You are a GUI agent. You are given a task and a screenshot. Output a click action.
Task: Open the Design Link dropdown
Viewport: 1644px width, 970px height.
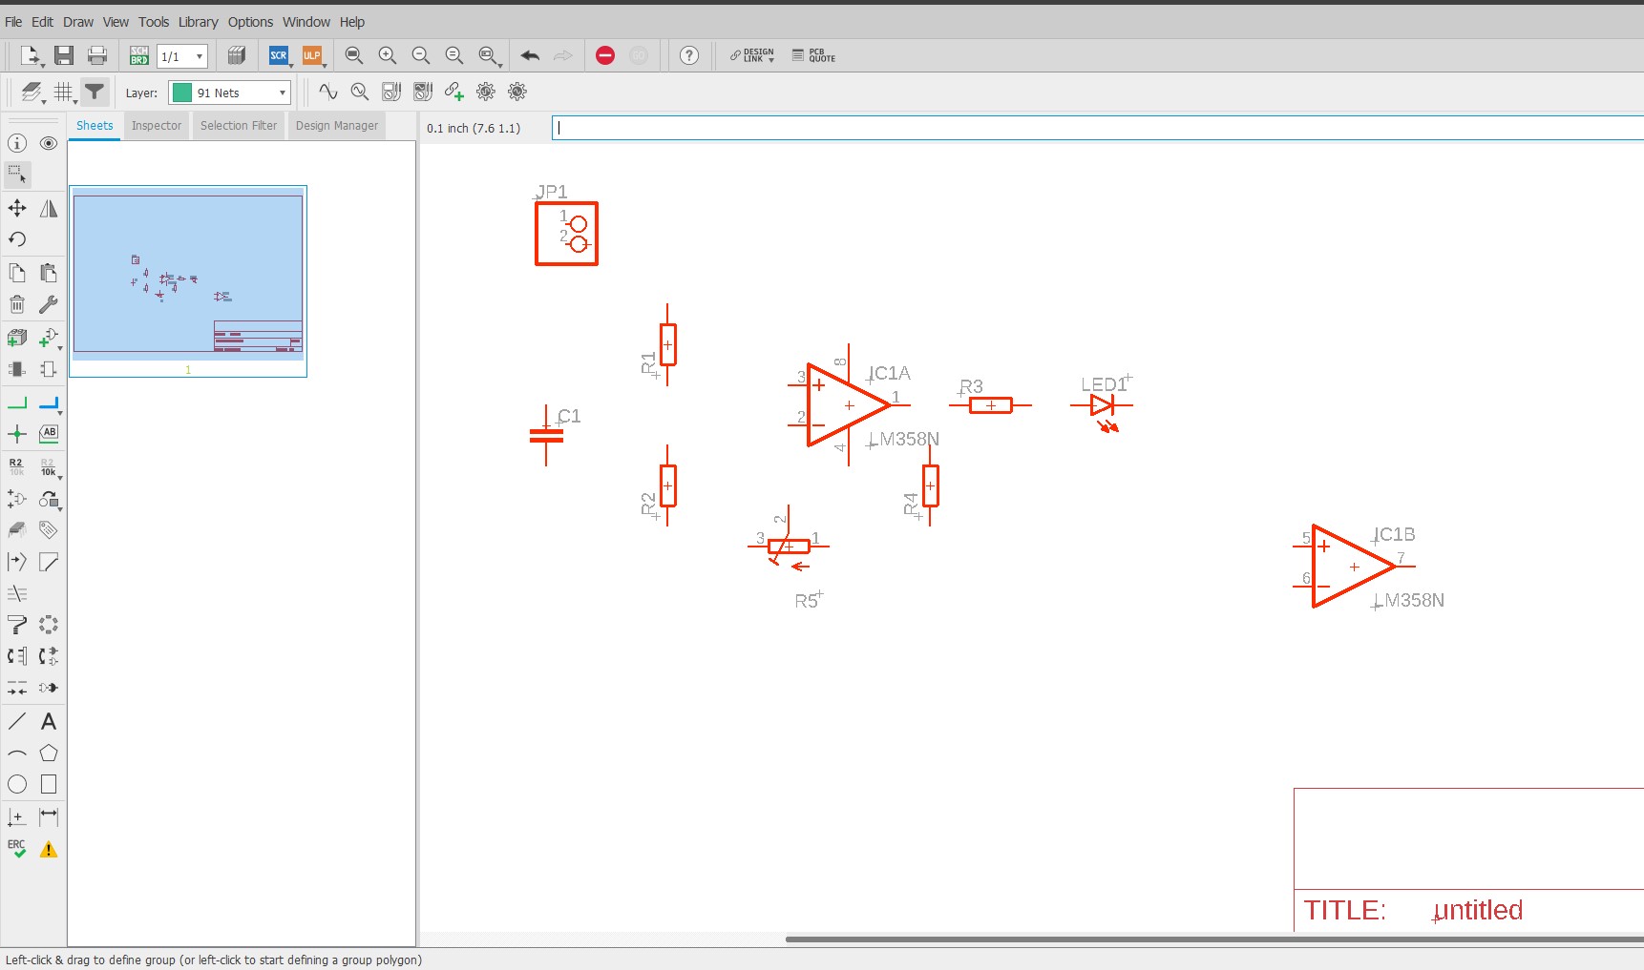[x=752, y=56]
